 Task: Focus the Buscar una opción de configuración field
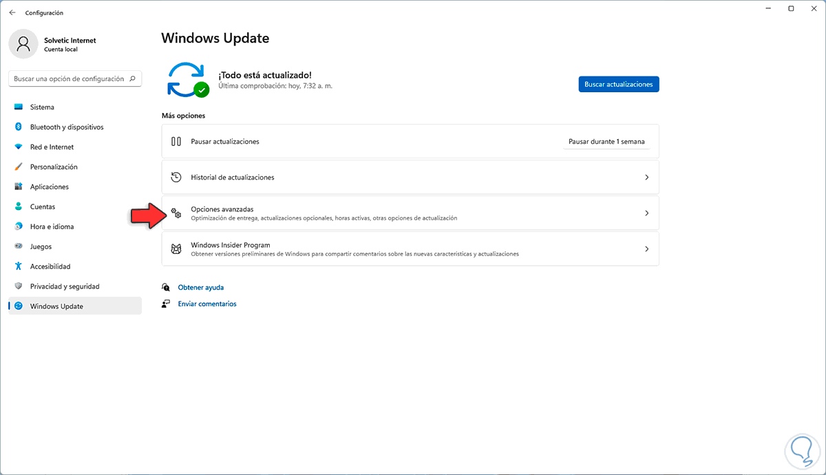75,78
